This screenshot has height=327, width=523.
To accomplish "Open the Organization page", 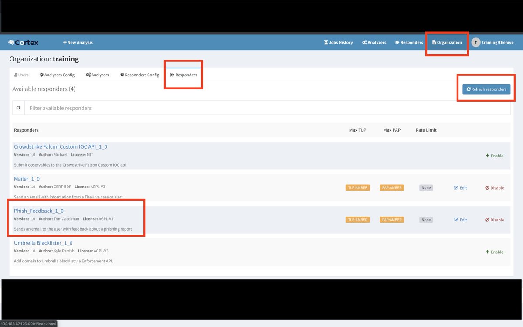I will (447, 42).
